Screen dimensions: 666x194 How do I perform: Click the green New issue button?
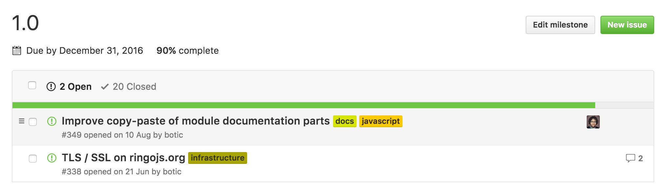click(x=627, y=25)
